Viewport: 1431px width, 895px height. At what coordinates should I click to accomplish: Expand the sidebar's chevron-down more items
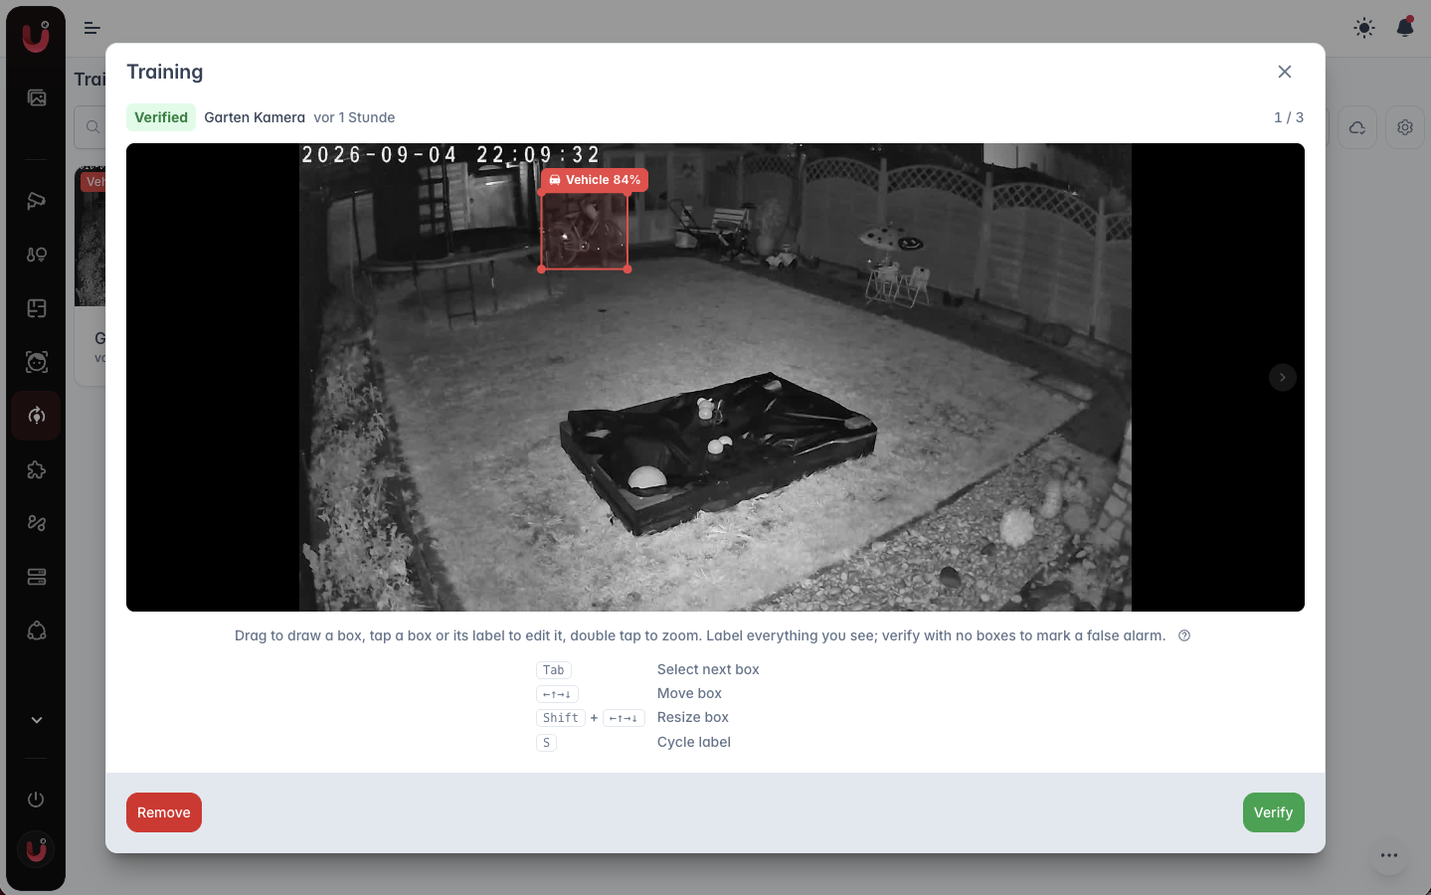coord(37,720)
